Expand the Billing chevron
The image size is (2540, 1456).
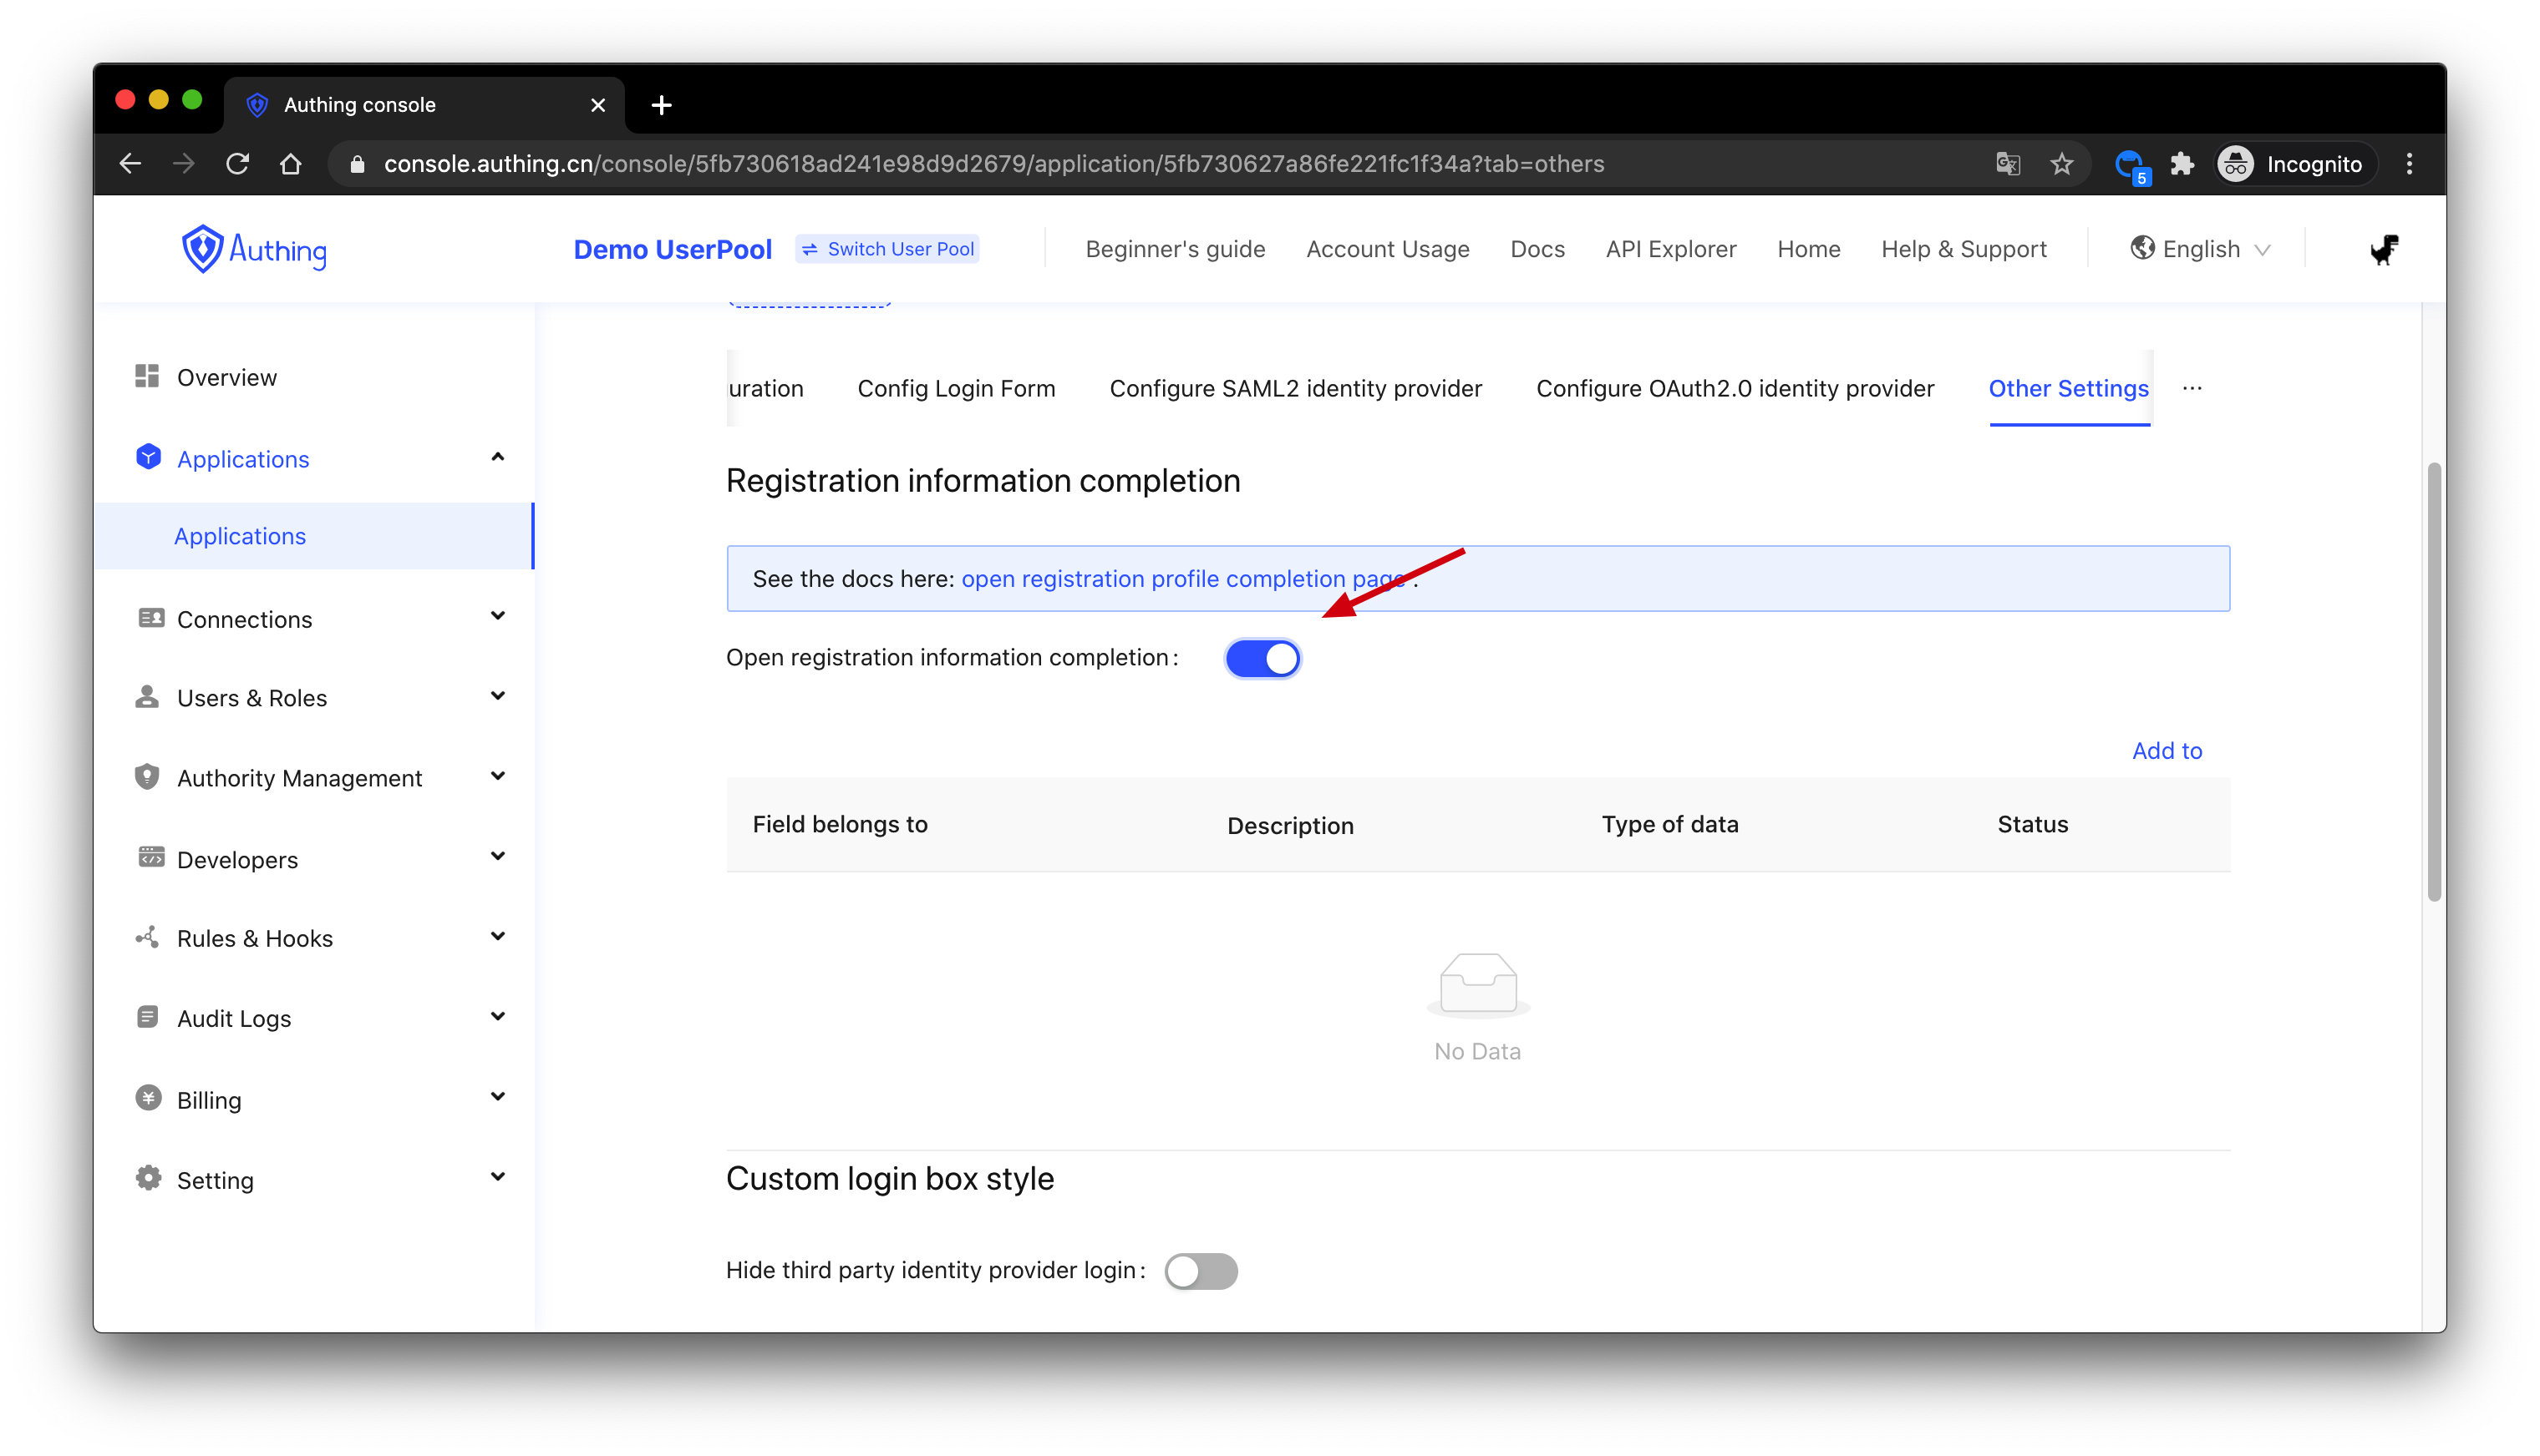[497, 1096]
